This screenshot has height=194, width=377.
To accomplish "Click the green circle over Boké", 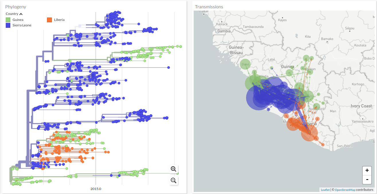I will pyautogui.click(x=245, y=64).
